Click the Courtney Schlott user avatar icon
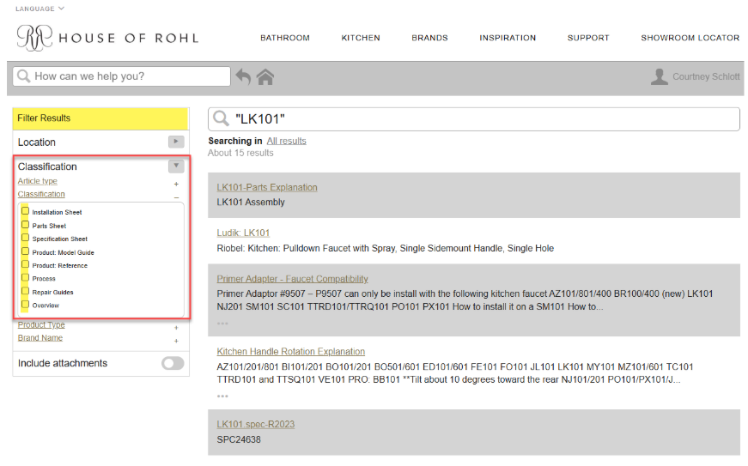Screen dimensions: 748x466 tap(659, 77)
